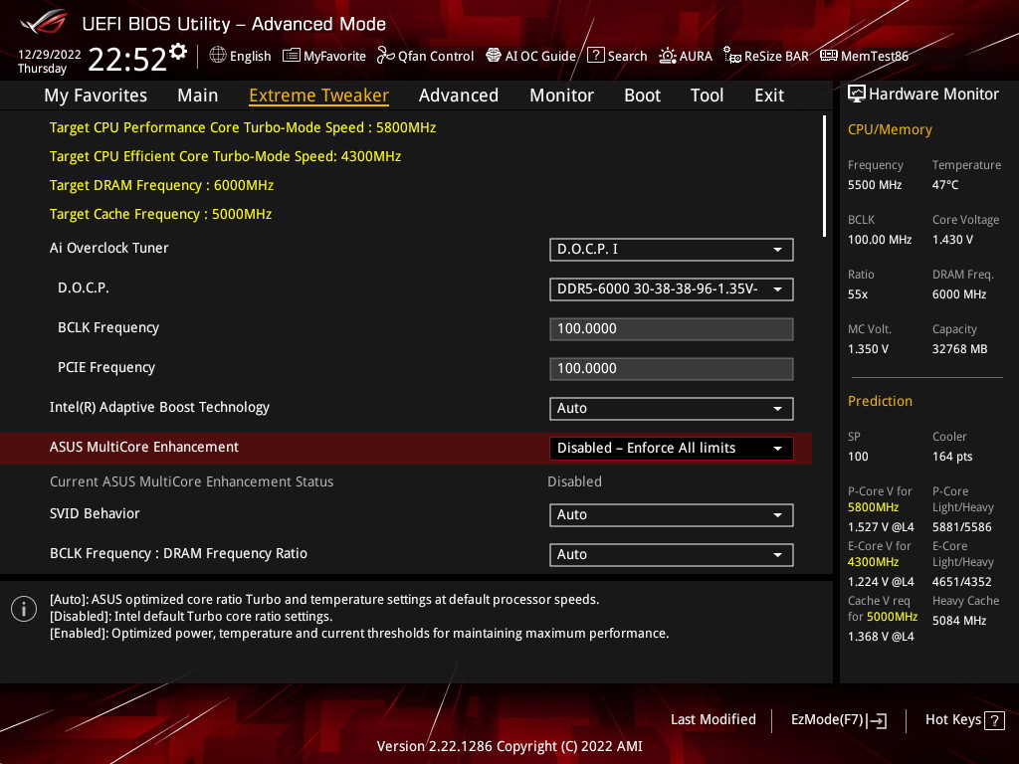This screenshot has height=764, width=1019.
Task: Click the Ai Overclock Tuner label
Action: pyautogui.click(x=108, y=248)
